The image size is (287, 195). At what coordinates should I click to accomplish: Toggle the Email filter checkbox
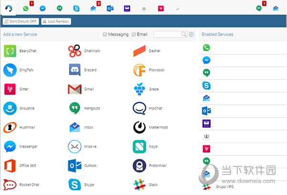(134, 34)
